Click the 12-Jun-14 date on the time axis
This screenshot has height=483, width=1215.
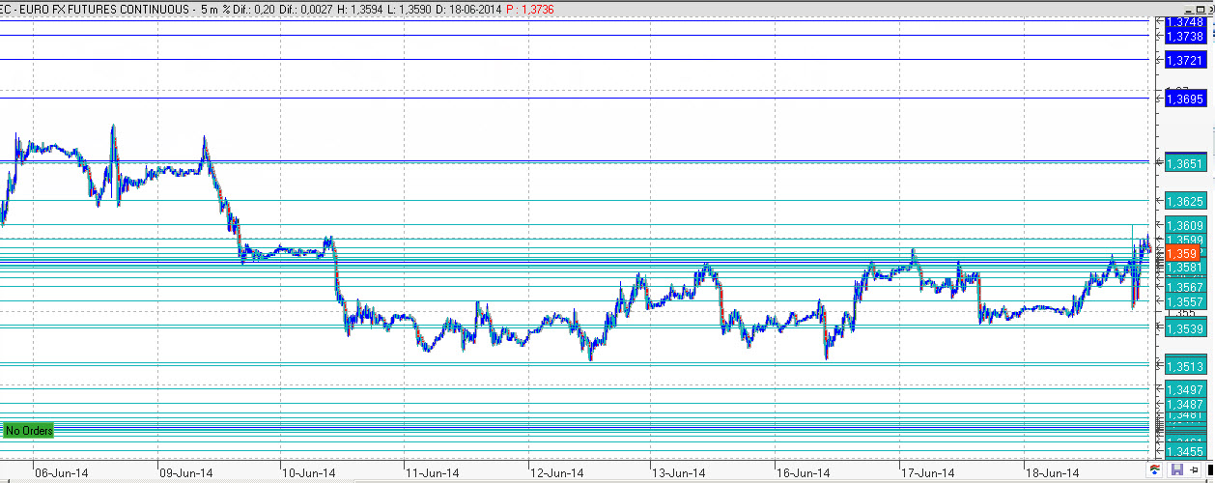click(556, 473)
